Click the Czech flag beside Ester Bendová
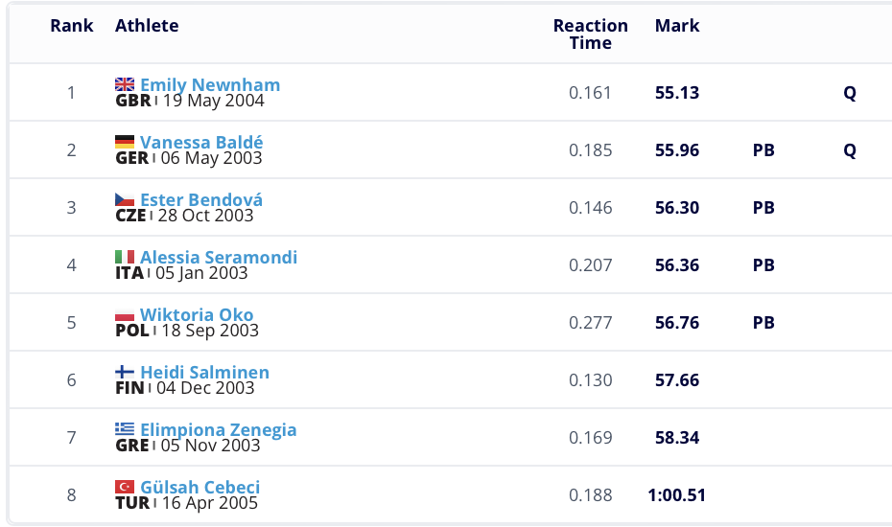892x527 pixels. click(125, 199)
